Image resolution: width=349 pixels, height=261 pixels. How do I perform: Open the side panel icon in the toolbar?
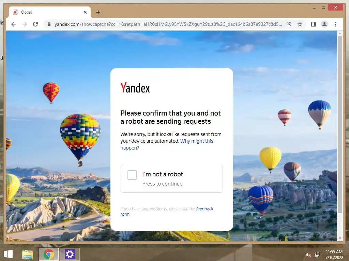(x=314, y=24)
